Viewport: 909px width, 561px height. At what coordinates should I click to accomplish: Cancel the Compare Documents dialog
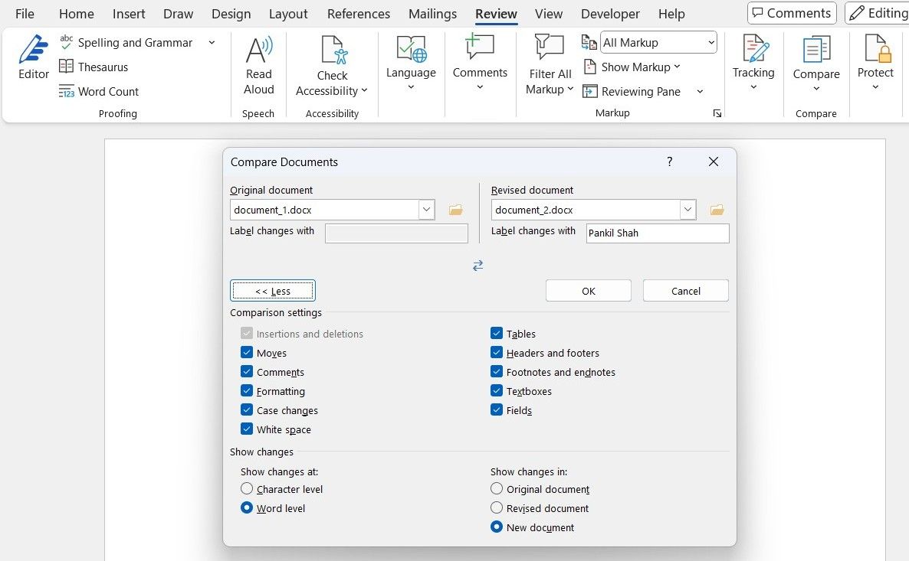coord(686,291)
